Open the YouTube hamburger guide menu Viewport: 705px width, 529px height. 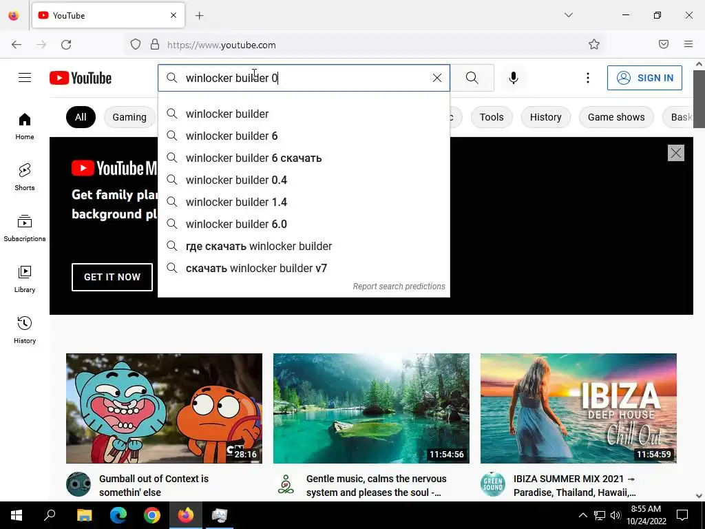(x=25, y=78)
